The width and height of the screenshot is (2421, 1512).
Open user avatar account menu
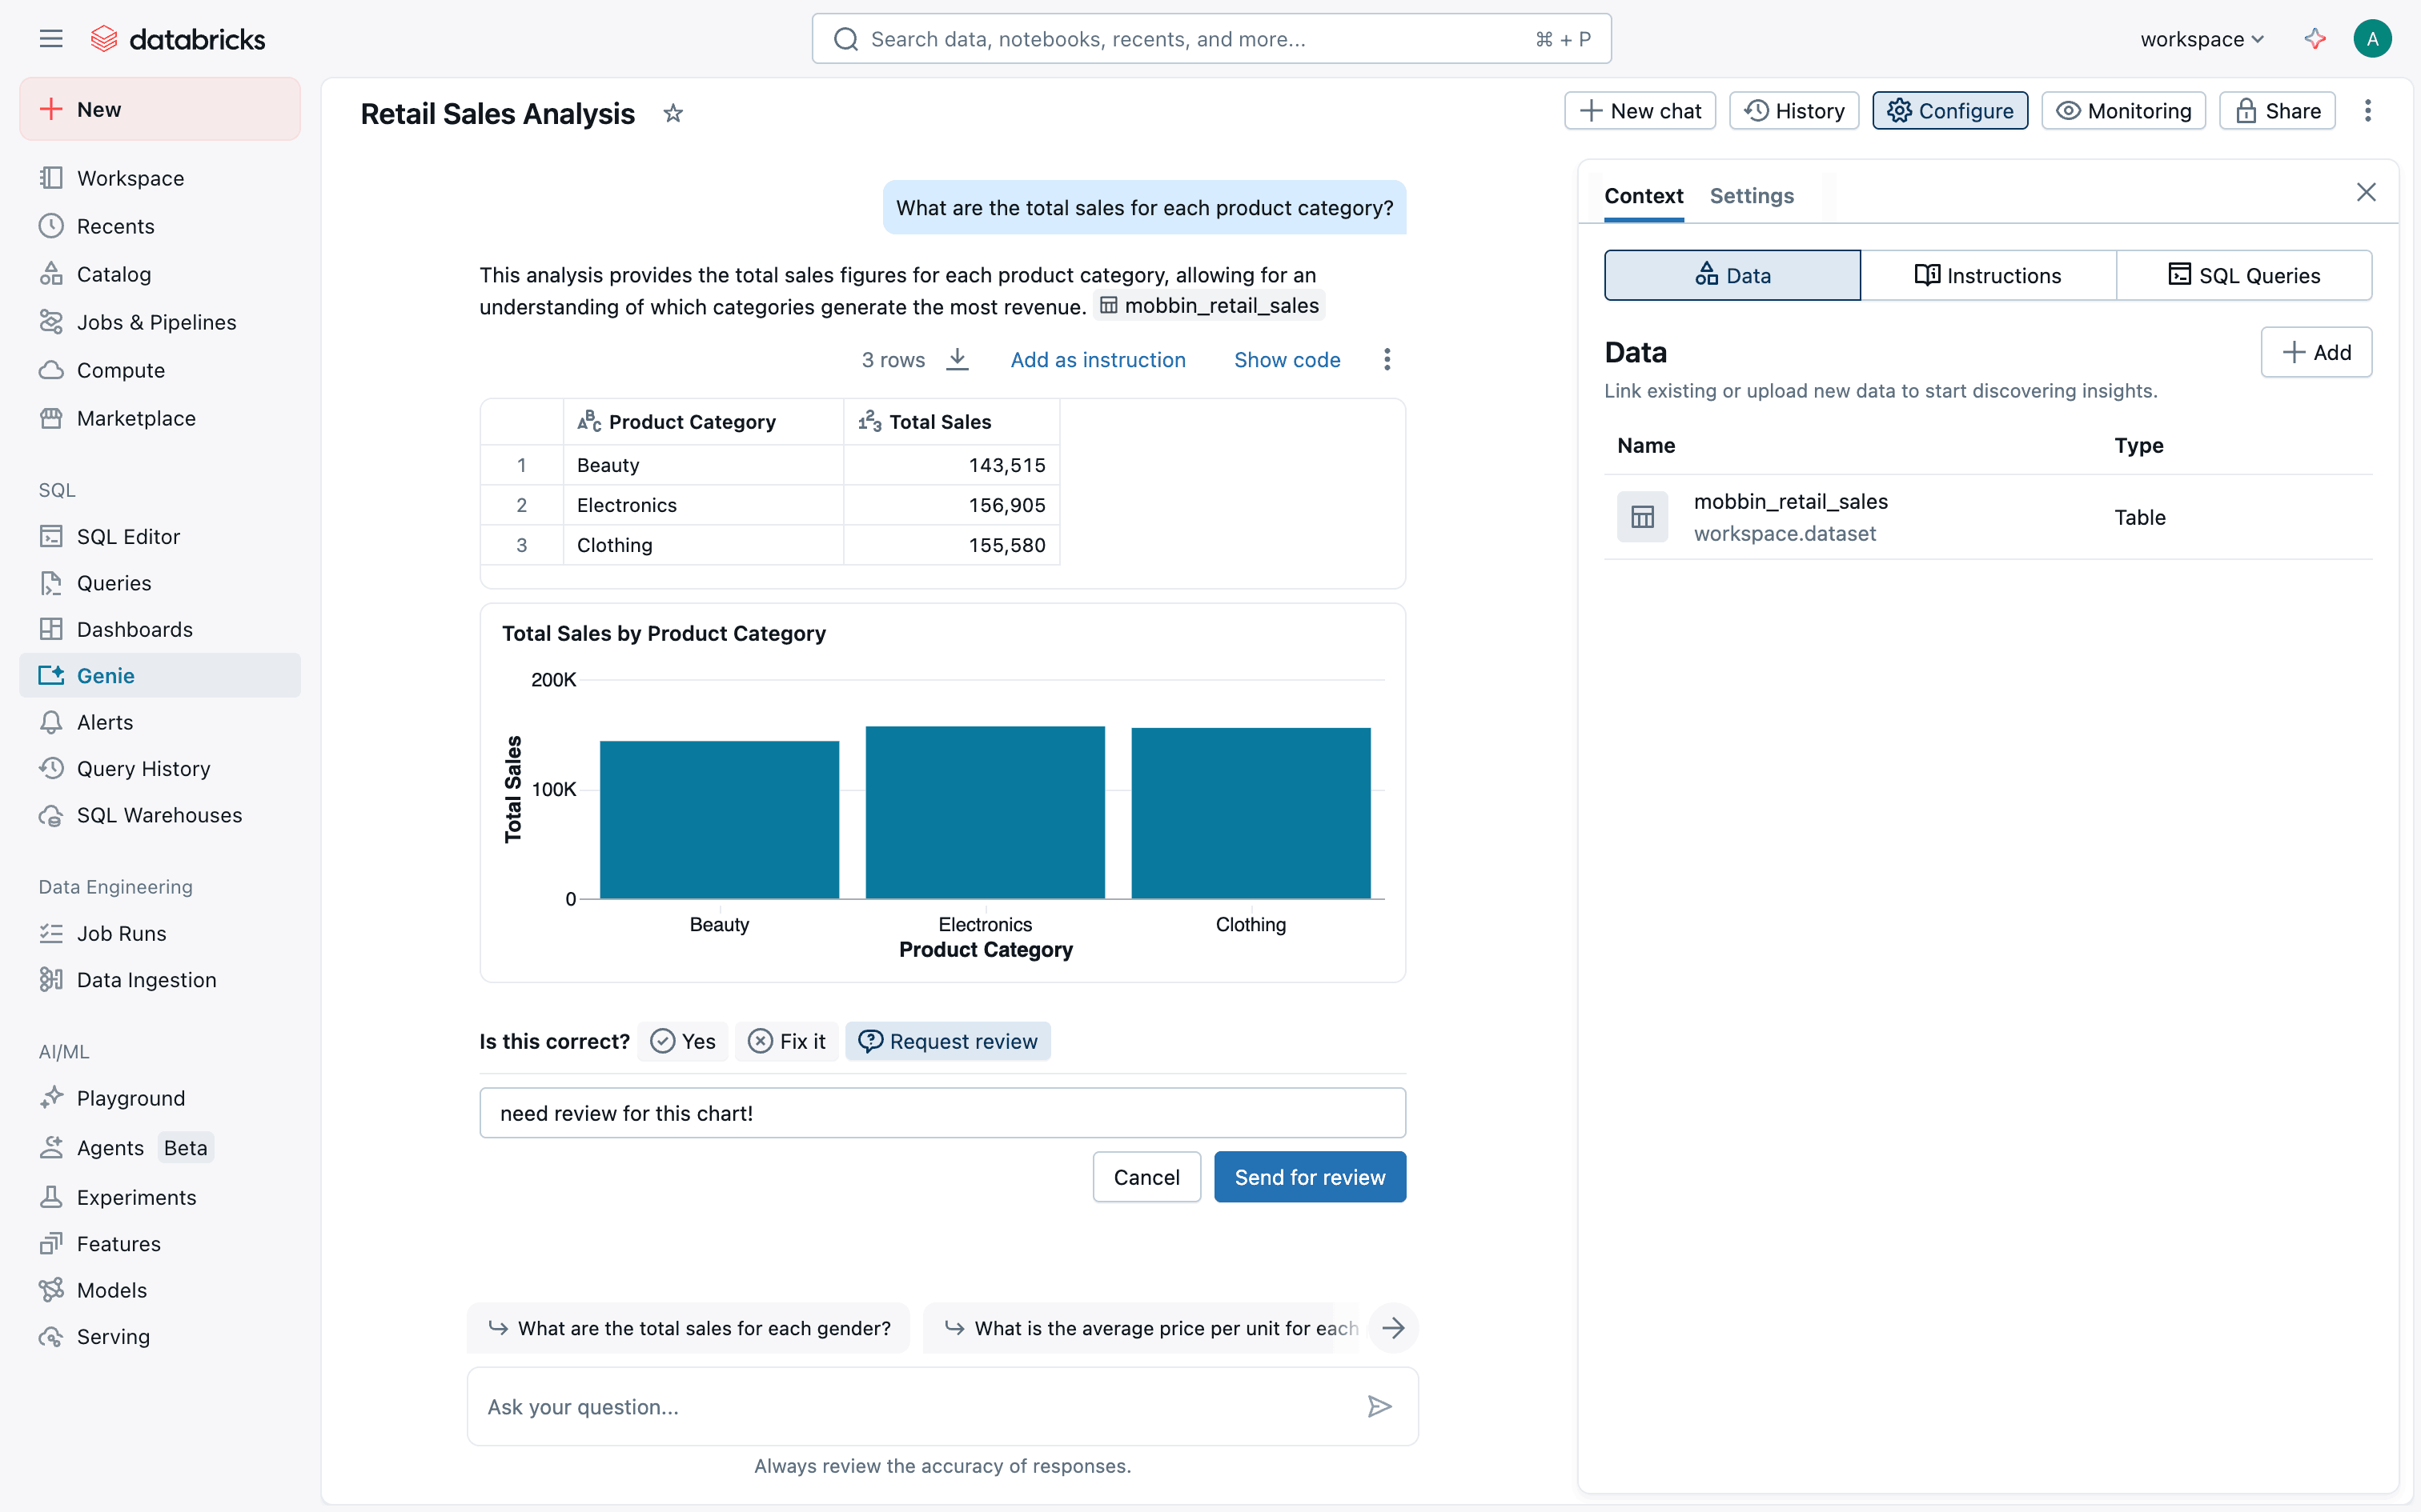pyautogui.click(x=2372, y=39)
